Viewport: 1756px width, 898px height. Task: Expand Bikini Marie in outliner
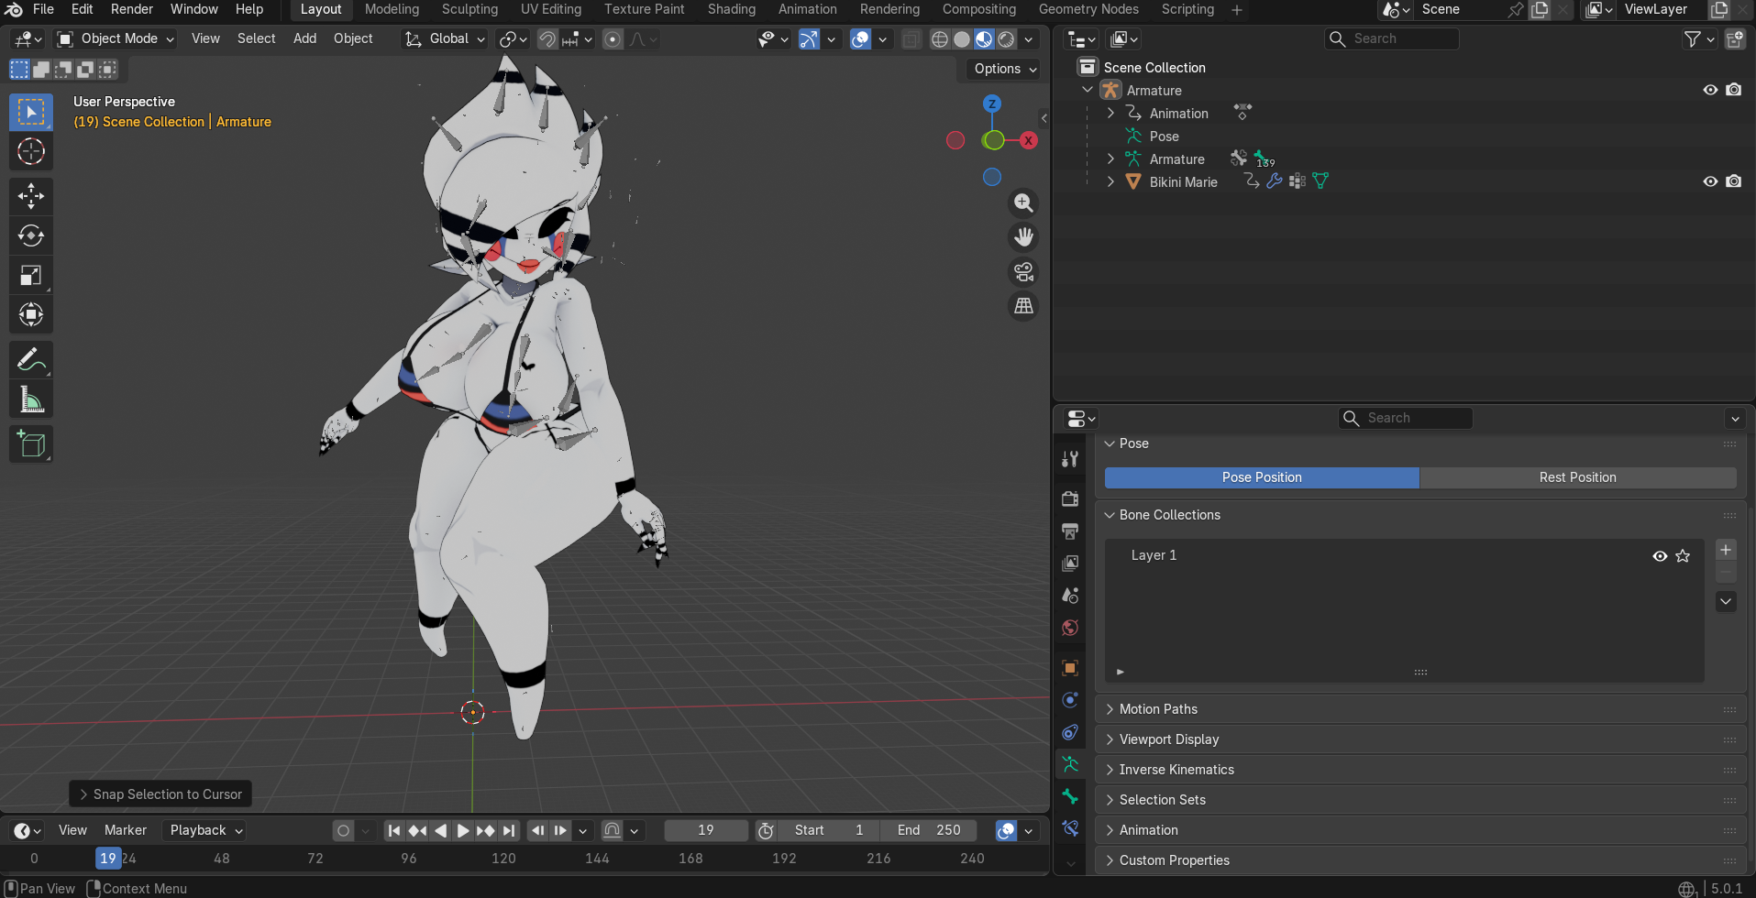click(x=1110, y=181)
